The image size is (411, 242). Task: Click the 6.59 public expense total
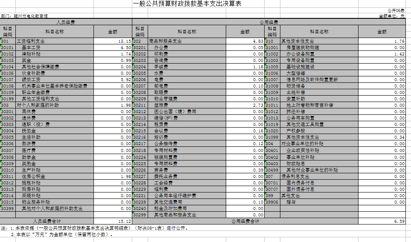(382, 221)
